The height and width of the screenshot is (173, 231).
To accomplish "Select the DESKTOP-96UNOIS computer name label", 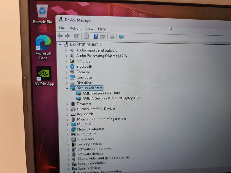I will coord(85,45).
